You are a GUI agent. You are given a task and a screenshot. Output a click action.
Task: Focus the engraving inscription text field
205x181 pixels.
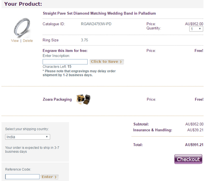click(65, 62)
